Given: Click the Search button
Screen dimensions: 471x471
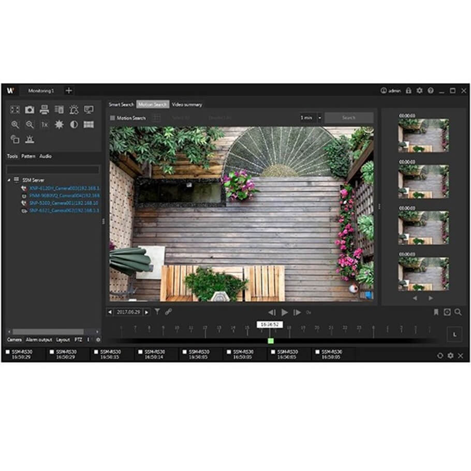Looking at the screenshot, I should [x=349, y=118].
